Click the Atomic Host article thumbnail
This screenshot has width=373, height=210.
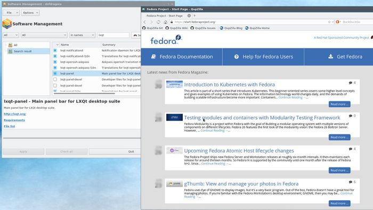174,150
